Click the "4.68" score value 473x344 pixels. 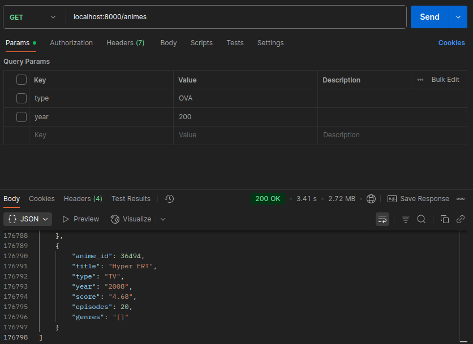pos(121,297)
